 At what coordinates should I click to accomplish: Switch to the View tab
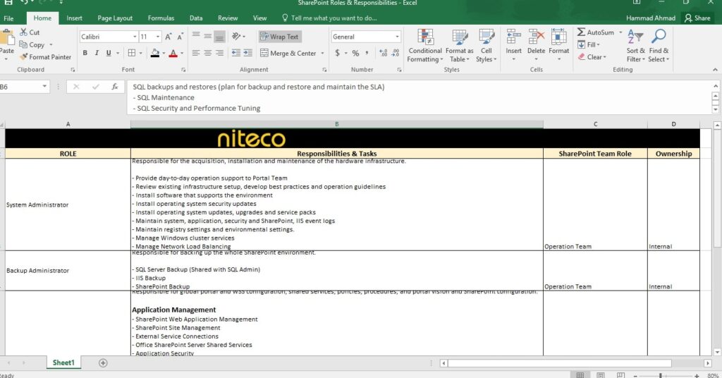259,18
